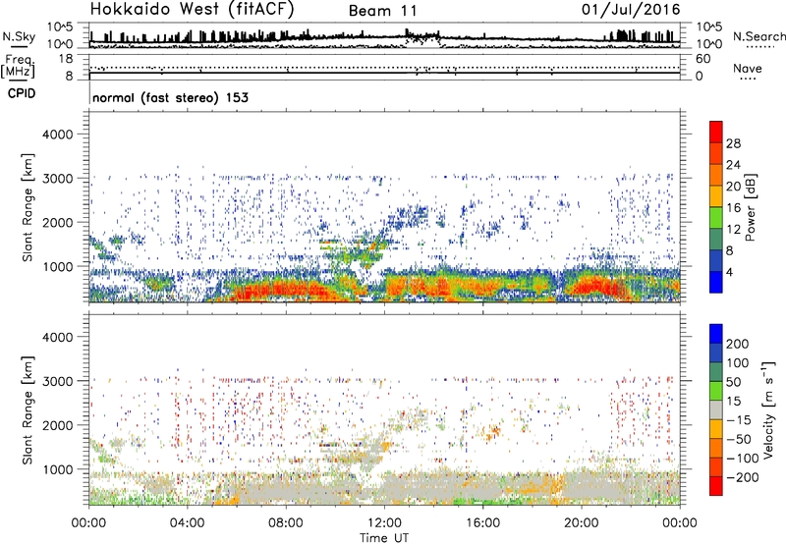Viewport: 786px width, 544px height.
Task: Click the right '10^0' noise axis label
Action: coord(708,44)
